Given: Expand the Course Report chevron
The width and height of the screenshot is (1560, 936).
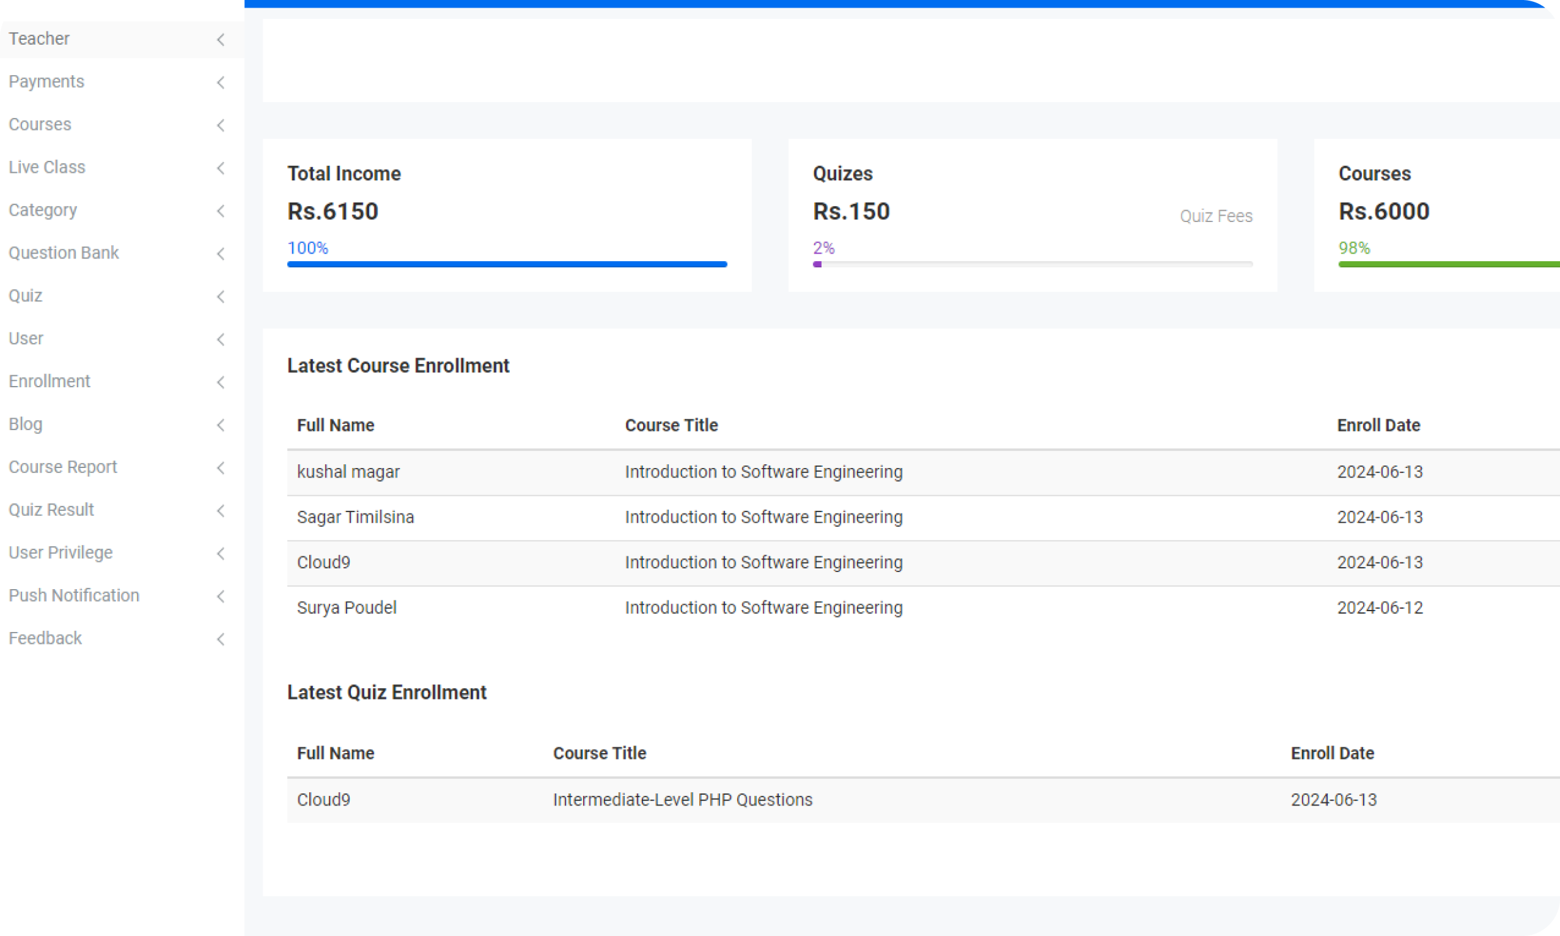Looking at the screenshot, I should 221,468.
